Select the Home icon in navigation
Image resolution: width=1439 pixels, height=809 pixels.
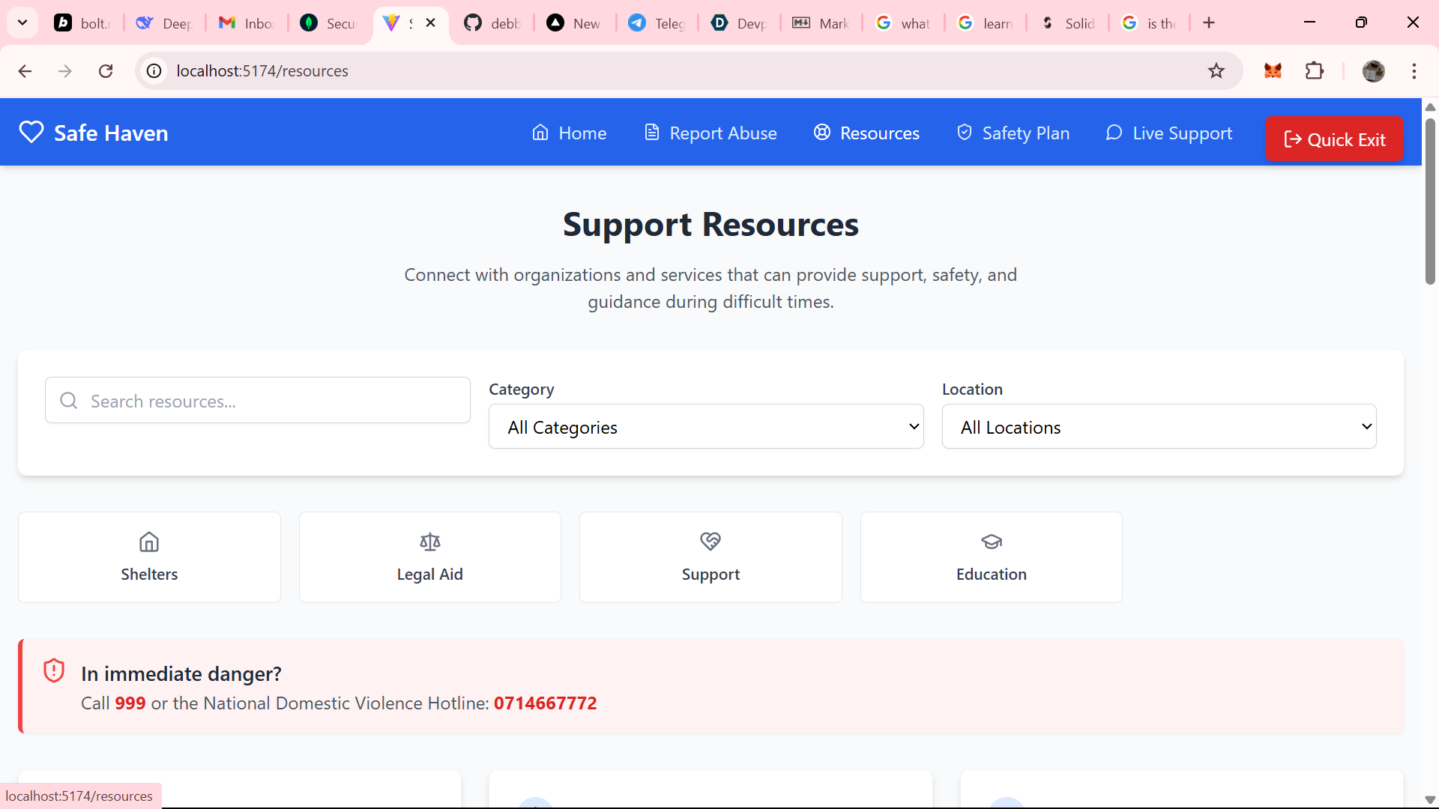tap(541, 132)
